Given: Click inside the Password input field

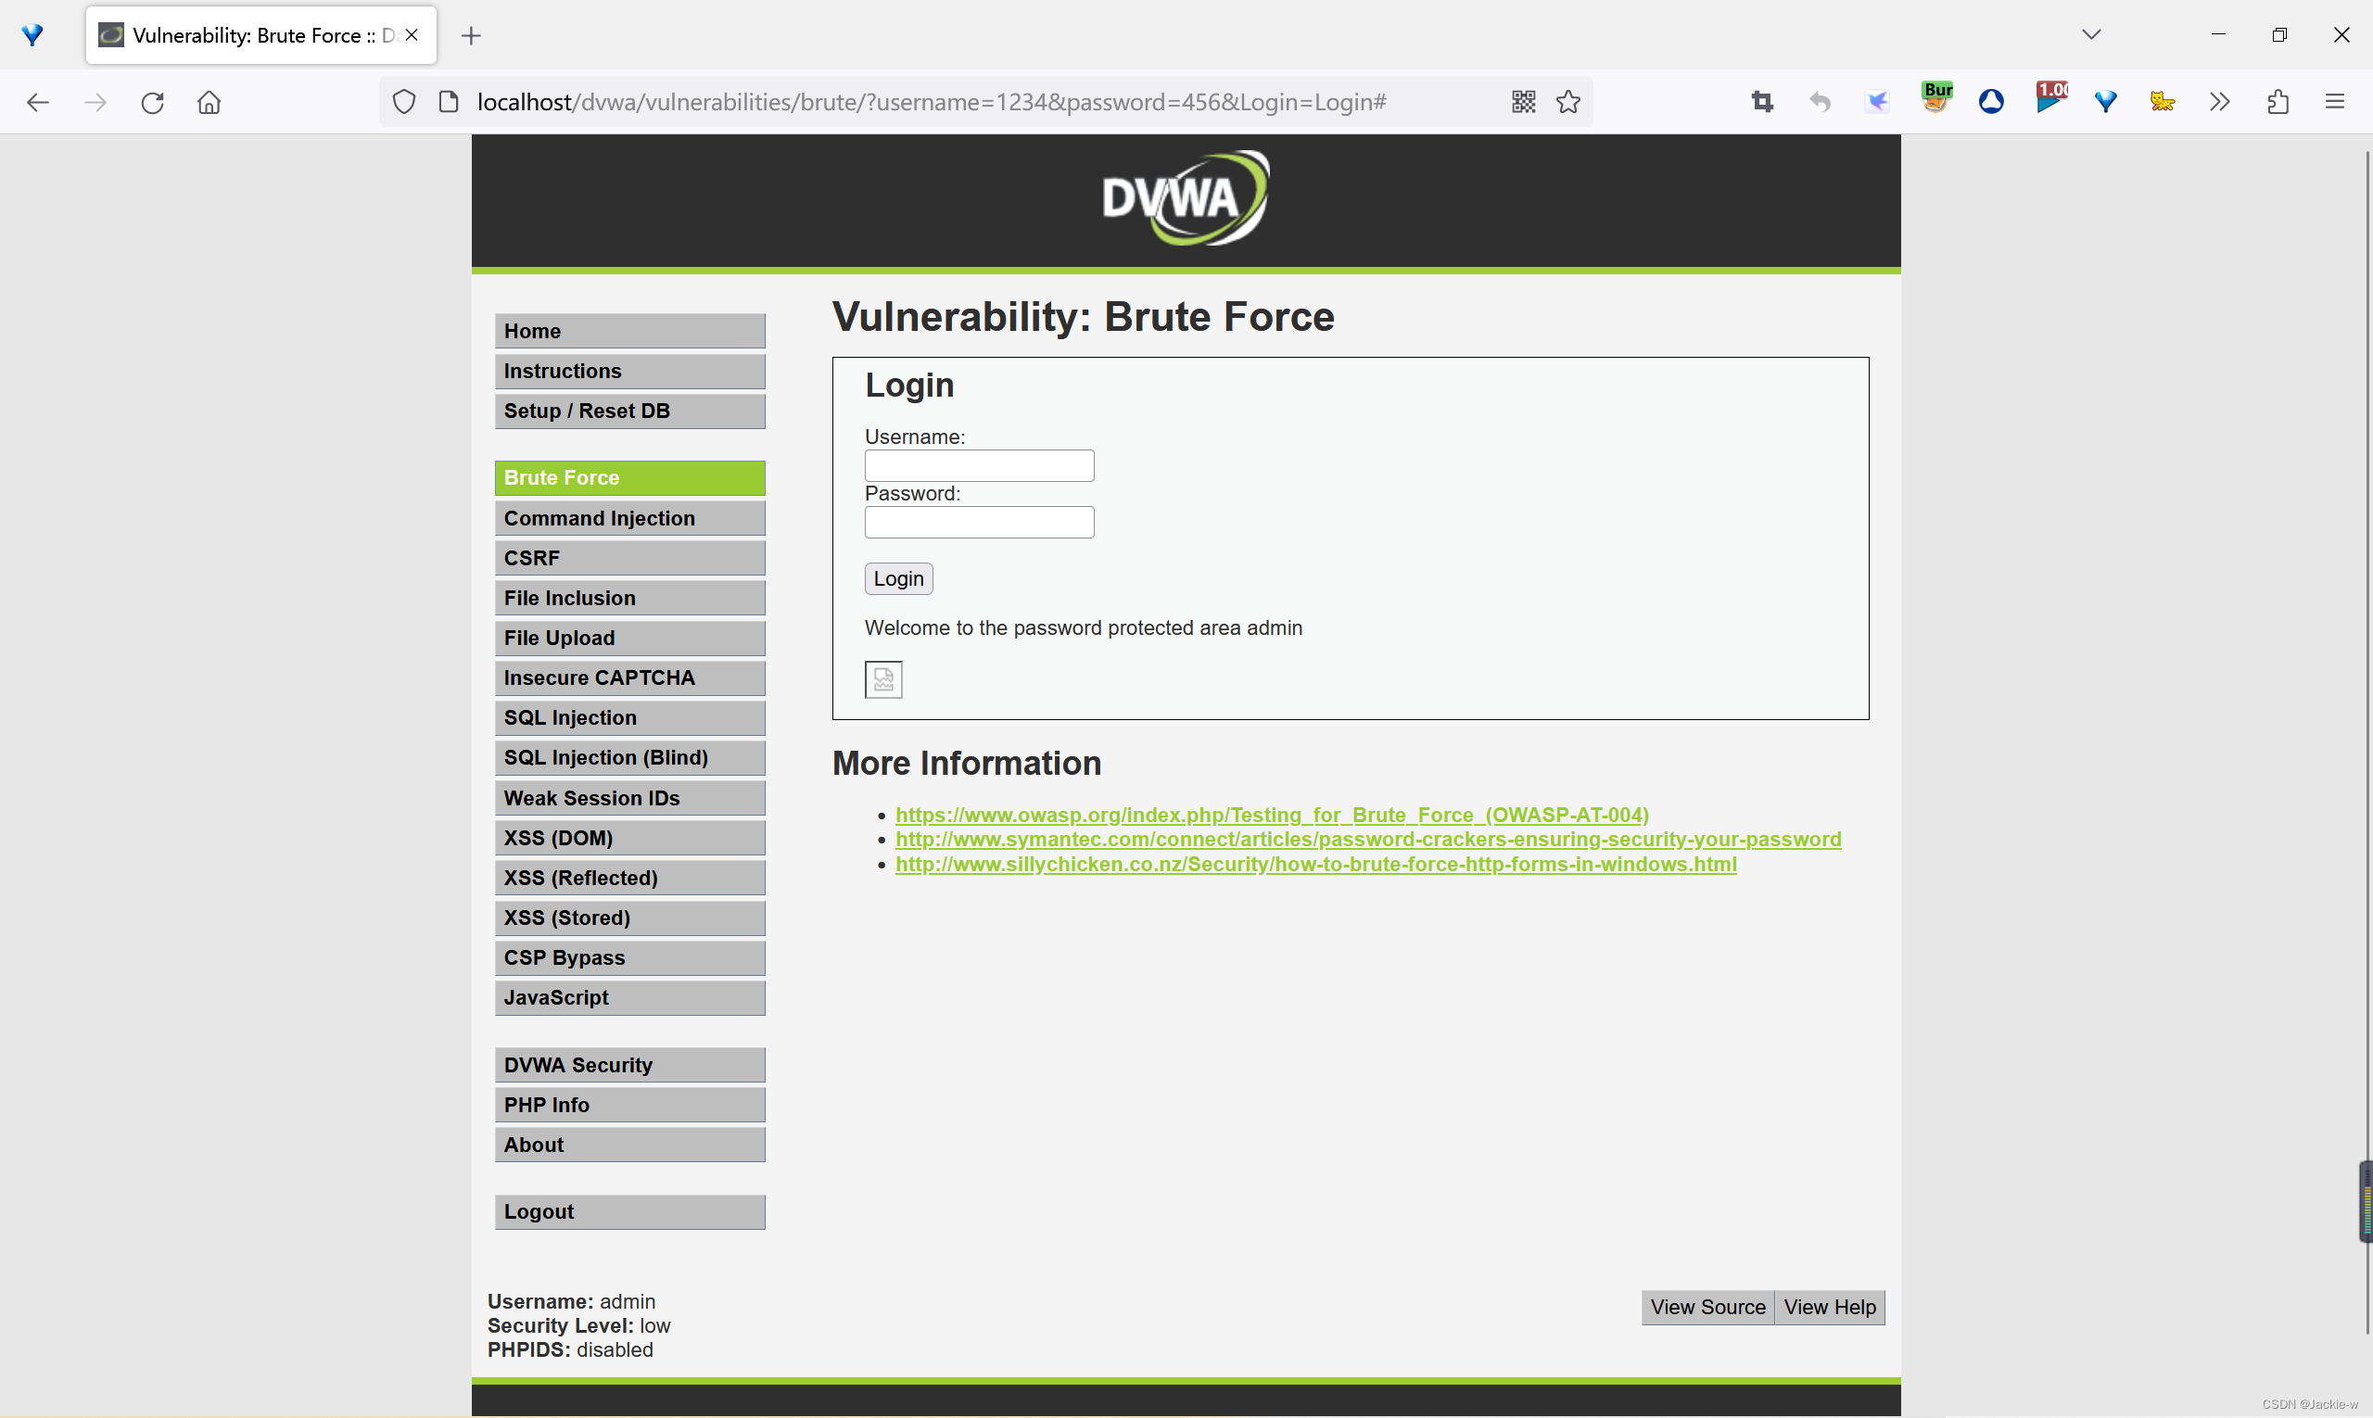Looking at the screenshot, I should coord(979,523).
